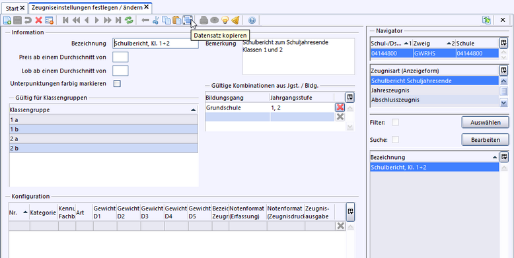The width and height of the screenshot is (514, 258).
Task: Close the Start tab
Action: 22,7
